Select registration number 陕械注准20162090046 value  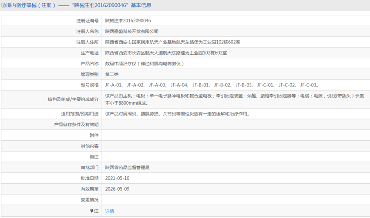(x=128, y=20)
